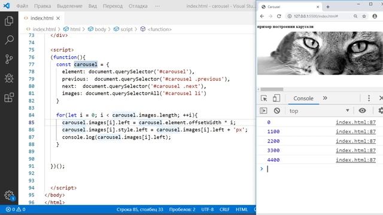383x215 pixels.
Task: Change indentation via Пробелов: 2
Action: point(182,210)
